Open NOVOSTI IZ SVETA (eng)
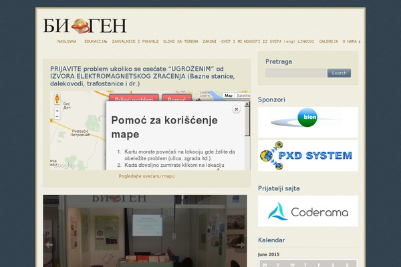The image size is (401, 267). pos(269,41)
